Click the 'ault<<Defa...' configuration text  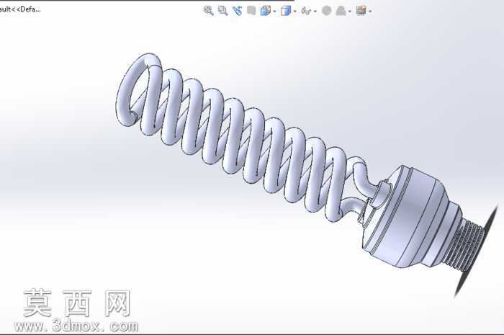[20, 9]
